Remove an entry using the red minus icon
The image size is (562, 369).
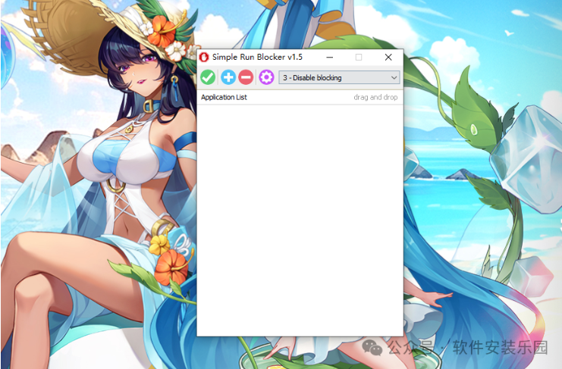pos(246,77)
